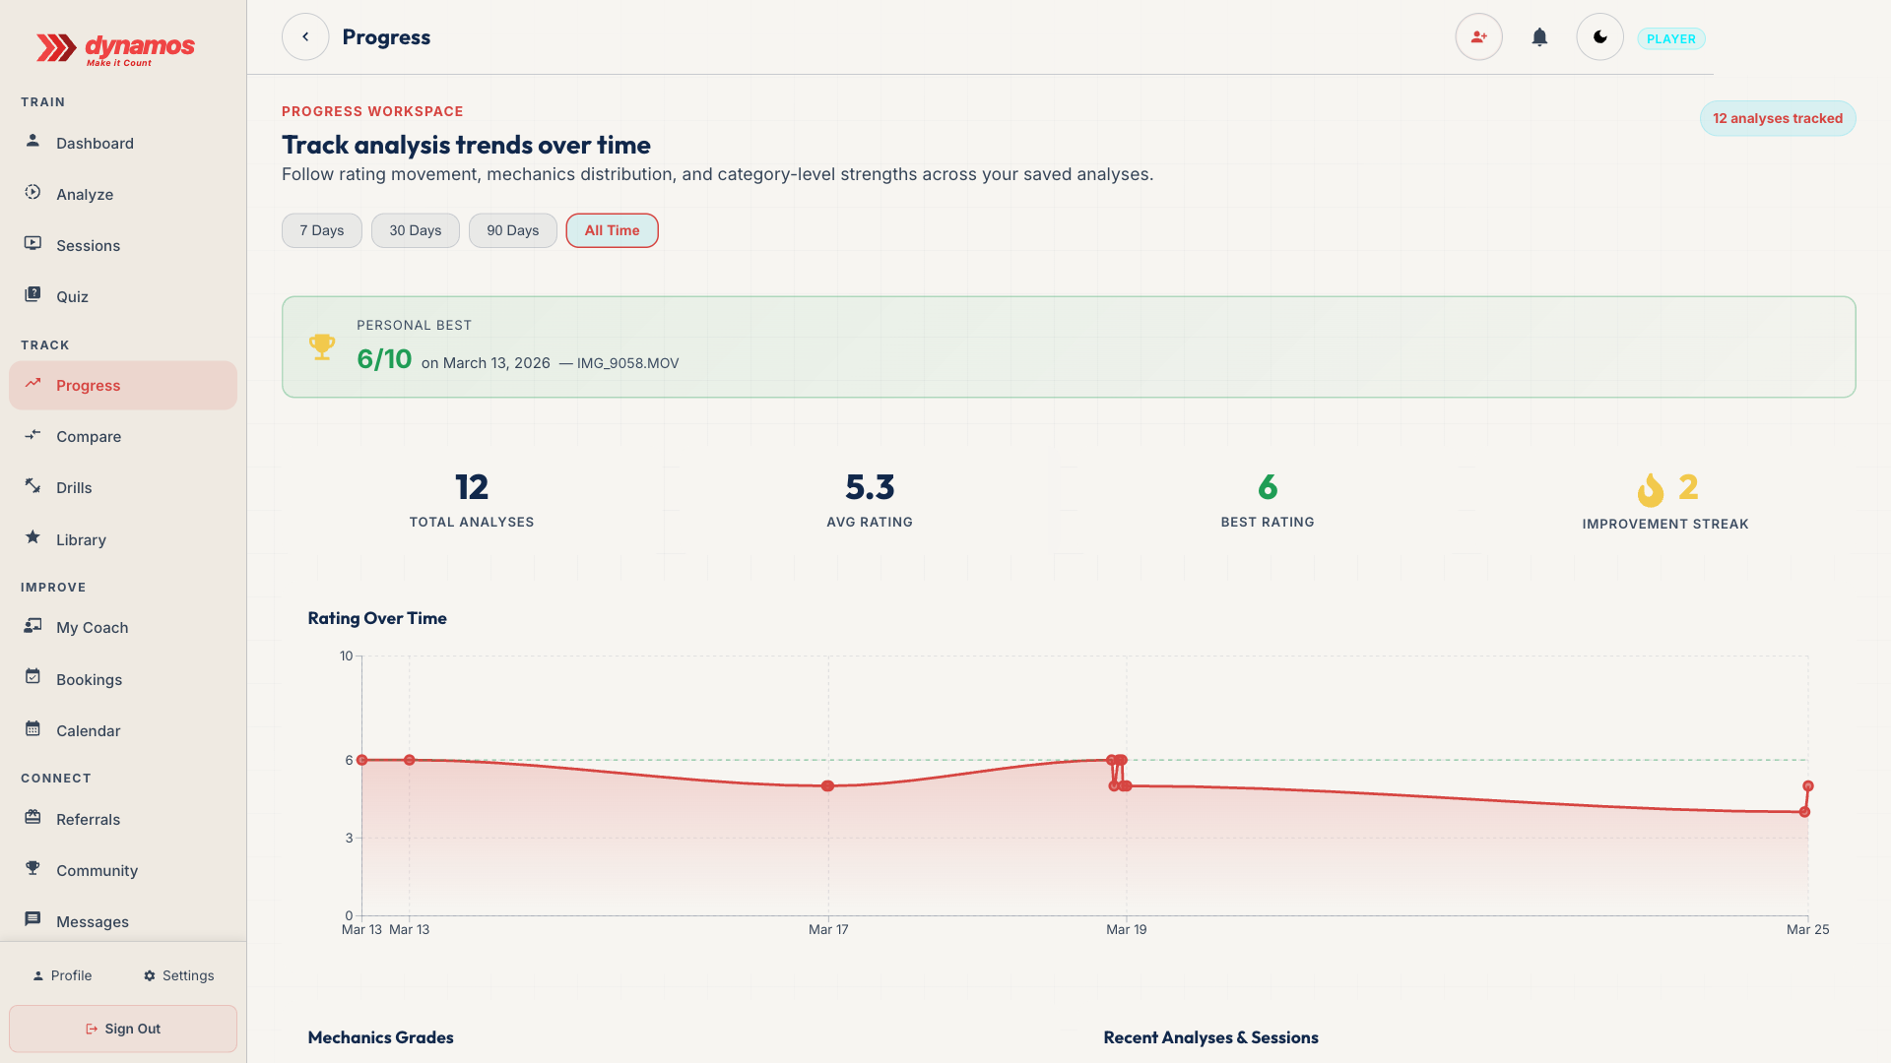Screen dimensions: 1891x1063
Task: Open the Bookings page
Action: (123, 679)
